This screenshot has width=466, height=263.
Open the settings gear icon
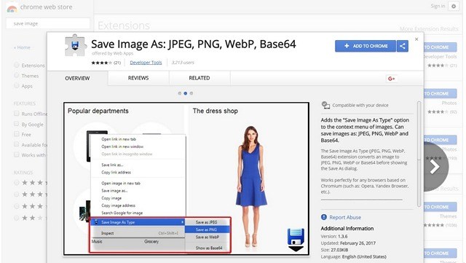[x=454, y=7]
